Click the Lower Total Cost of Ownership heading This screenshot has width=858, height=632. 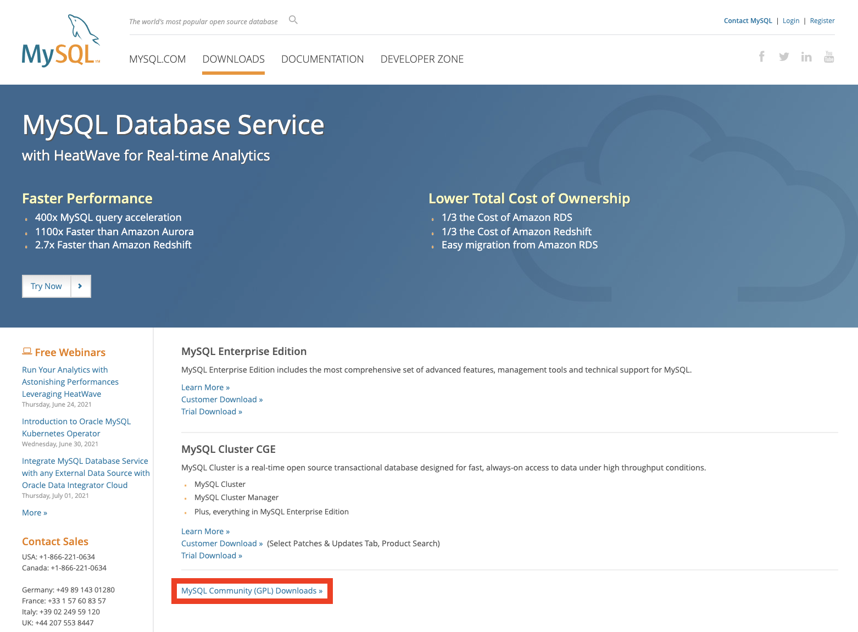(529, 198)
